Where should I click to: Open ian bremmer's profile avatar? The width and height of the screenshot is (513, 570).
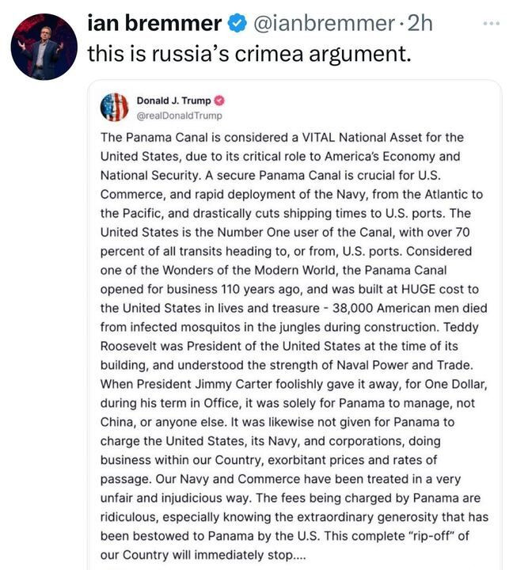pyautogui.click(x=44, y=47)
